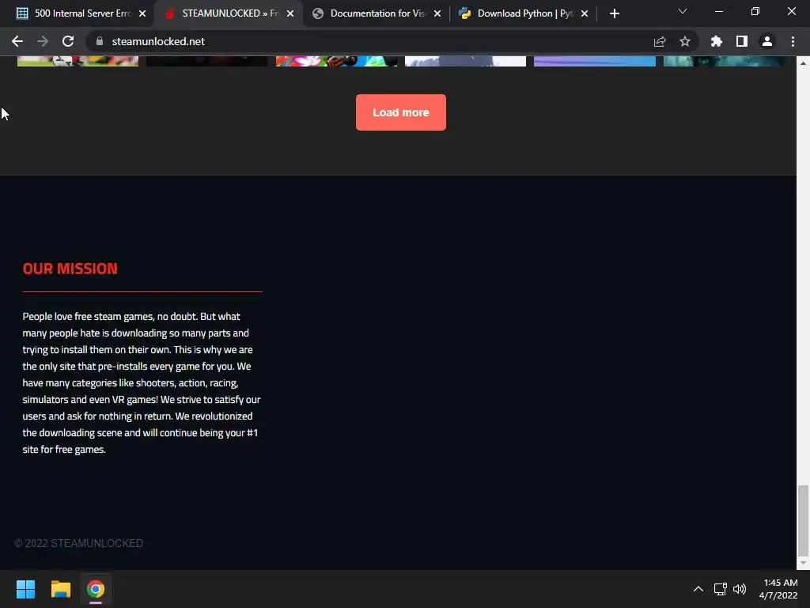This screenshot has height=608, width=810.
Task: Restore down the Chrome window
Action: [755, 11]
